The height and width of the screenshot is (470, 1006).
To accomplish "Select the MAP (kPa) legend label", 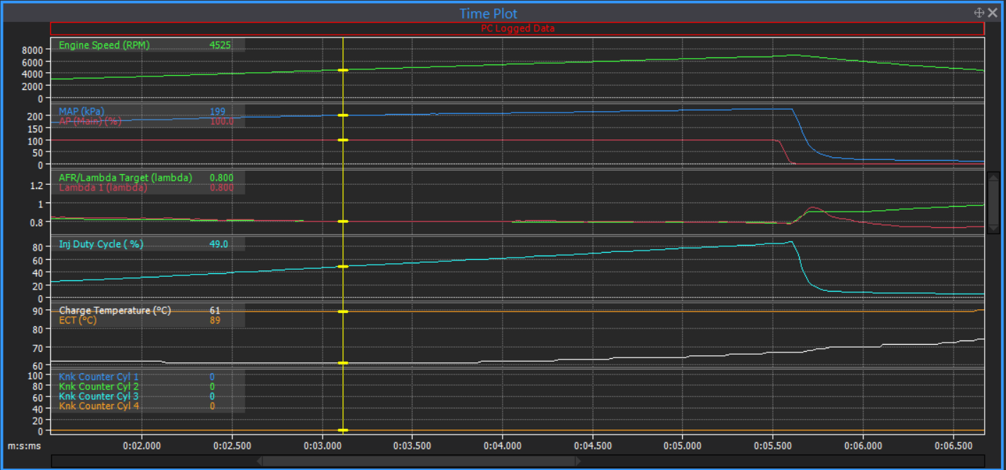I will pyautogui.click(x=82, y=111).
